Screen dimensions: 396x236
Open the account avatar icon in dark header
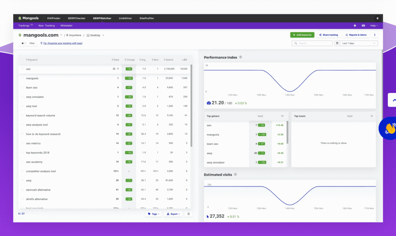(x=377, y=18)
